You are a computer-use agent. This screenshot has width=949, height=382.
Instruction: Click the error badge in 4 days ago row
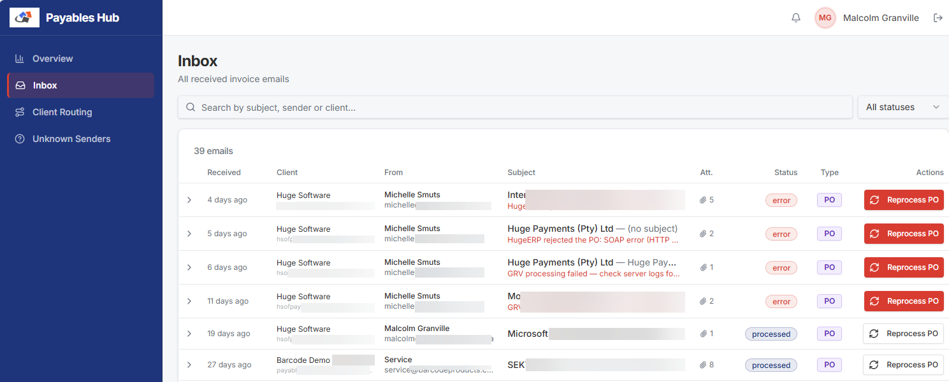click(x=781, y=201)
